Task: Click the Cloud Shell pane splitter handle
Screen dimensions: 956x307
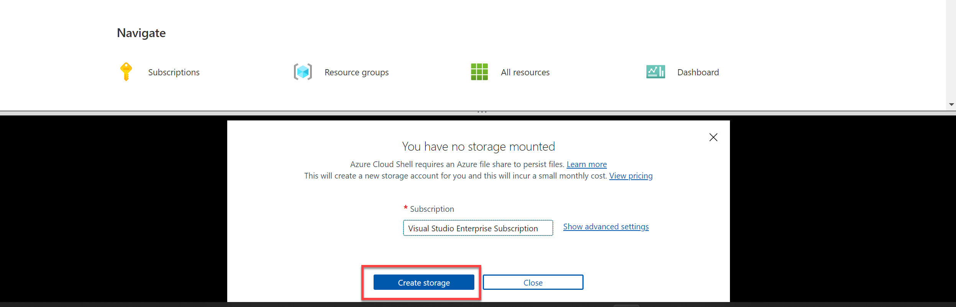Action: pyautogui.click(x=482, y=112)
